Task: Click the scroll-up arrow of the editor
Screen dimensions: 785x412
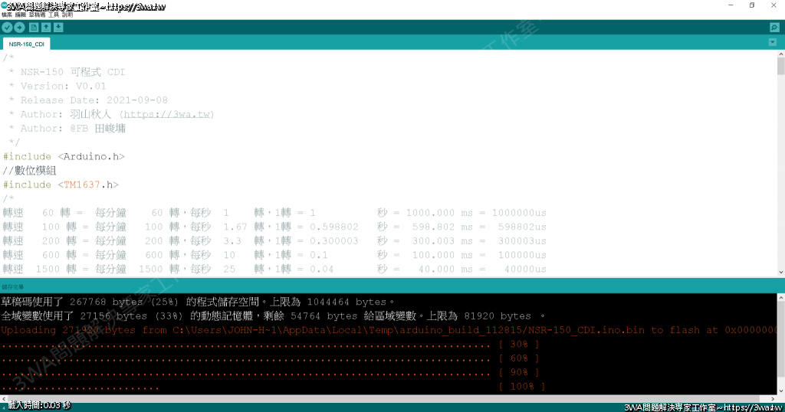Action: pos(780,54)
